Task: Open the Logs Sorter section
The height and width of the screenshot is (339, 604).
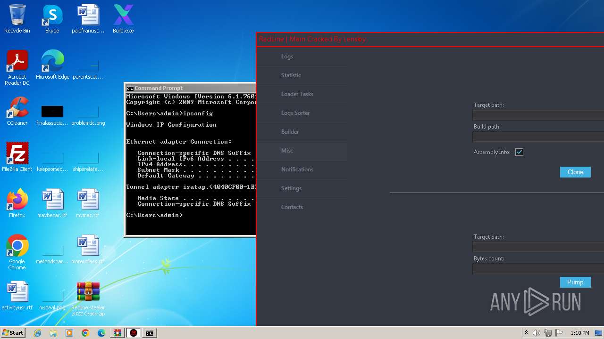Action: pyautogui.click(x=302, y=113)
